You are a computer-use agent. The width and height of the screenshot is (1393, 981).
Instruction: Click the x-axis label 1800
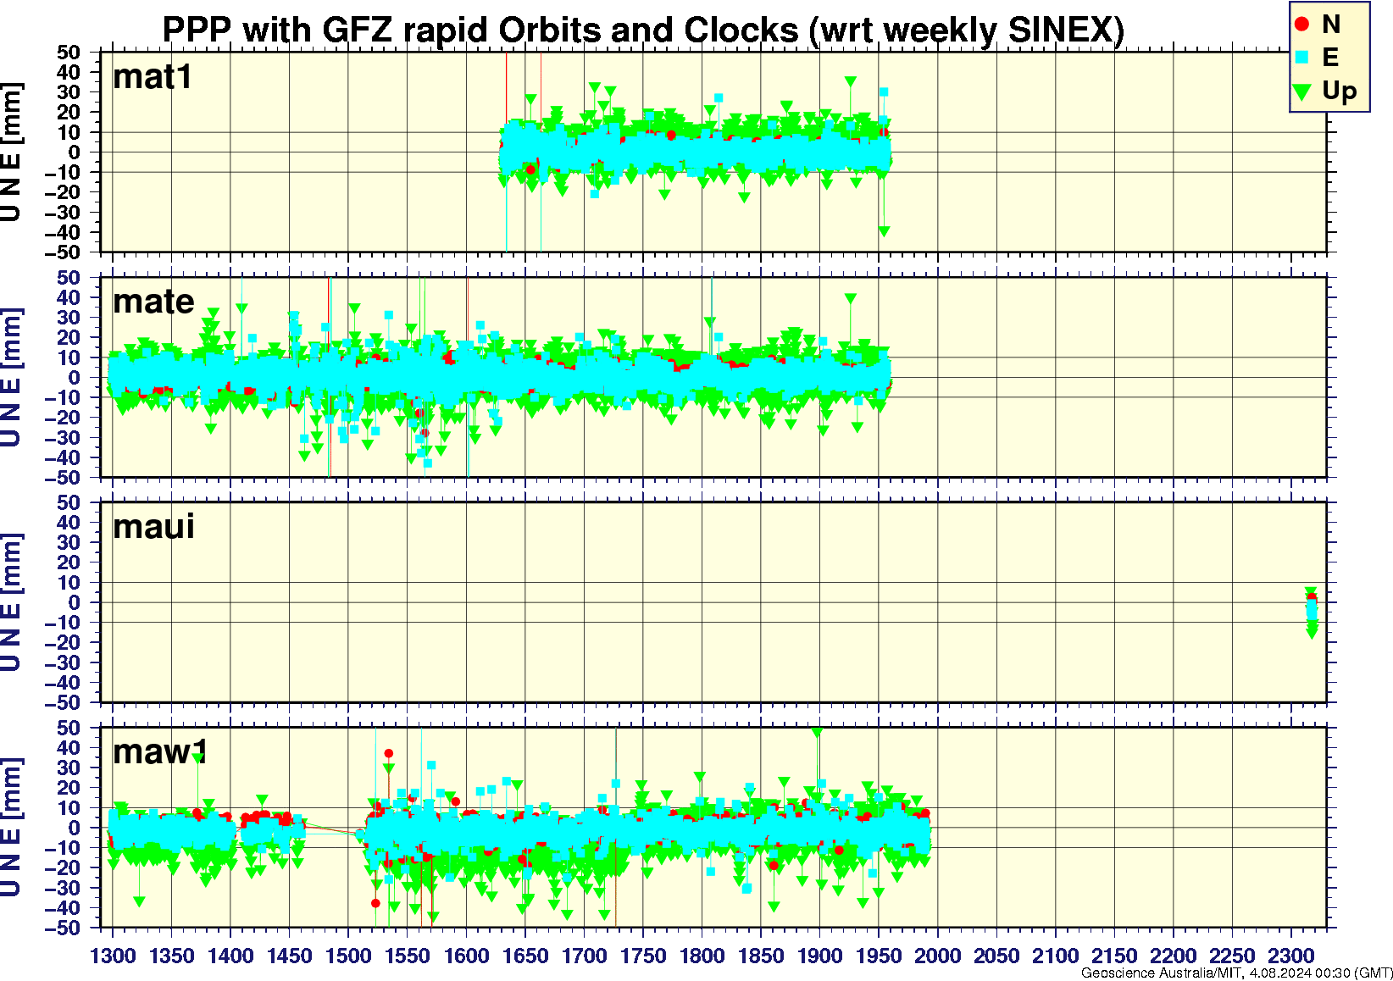pyautogui.click(x=702, y=956)
